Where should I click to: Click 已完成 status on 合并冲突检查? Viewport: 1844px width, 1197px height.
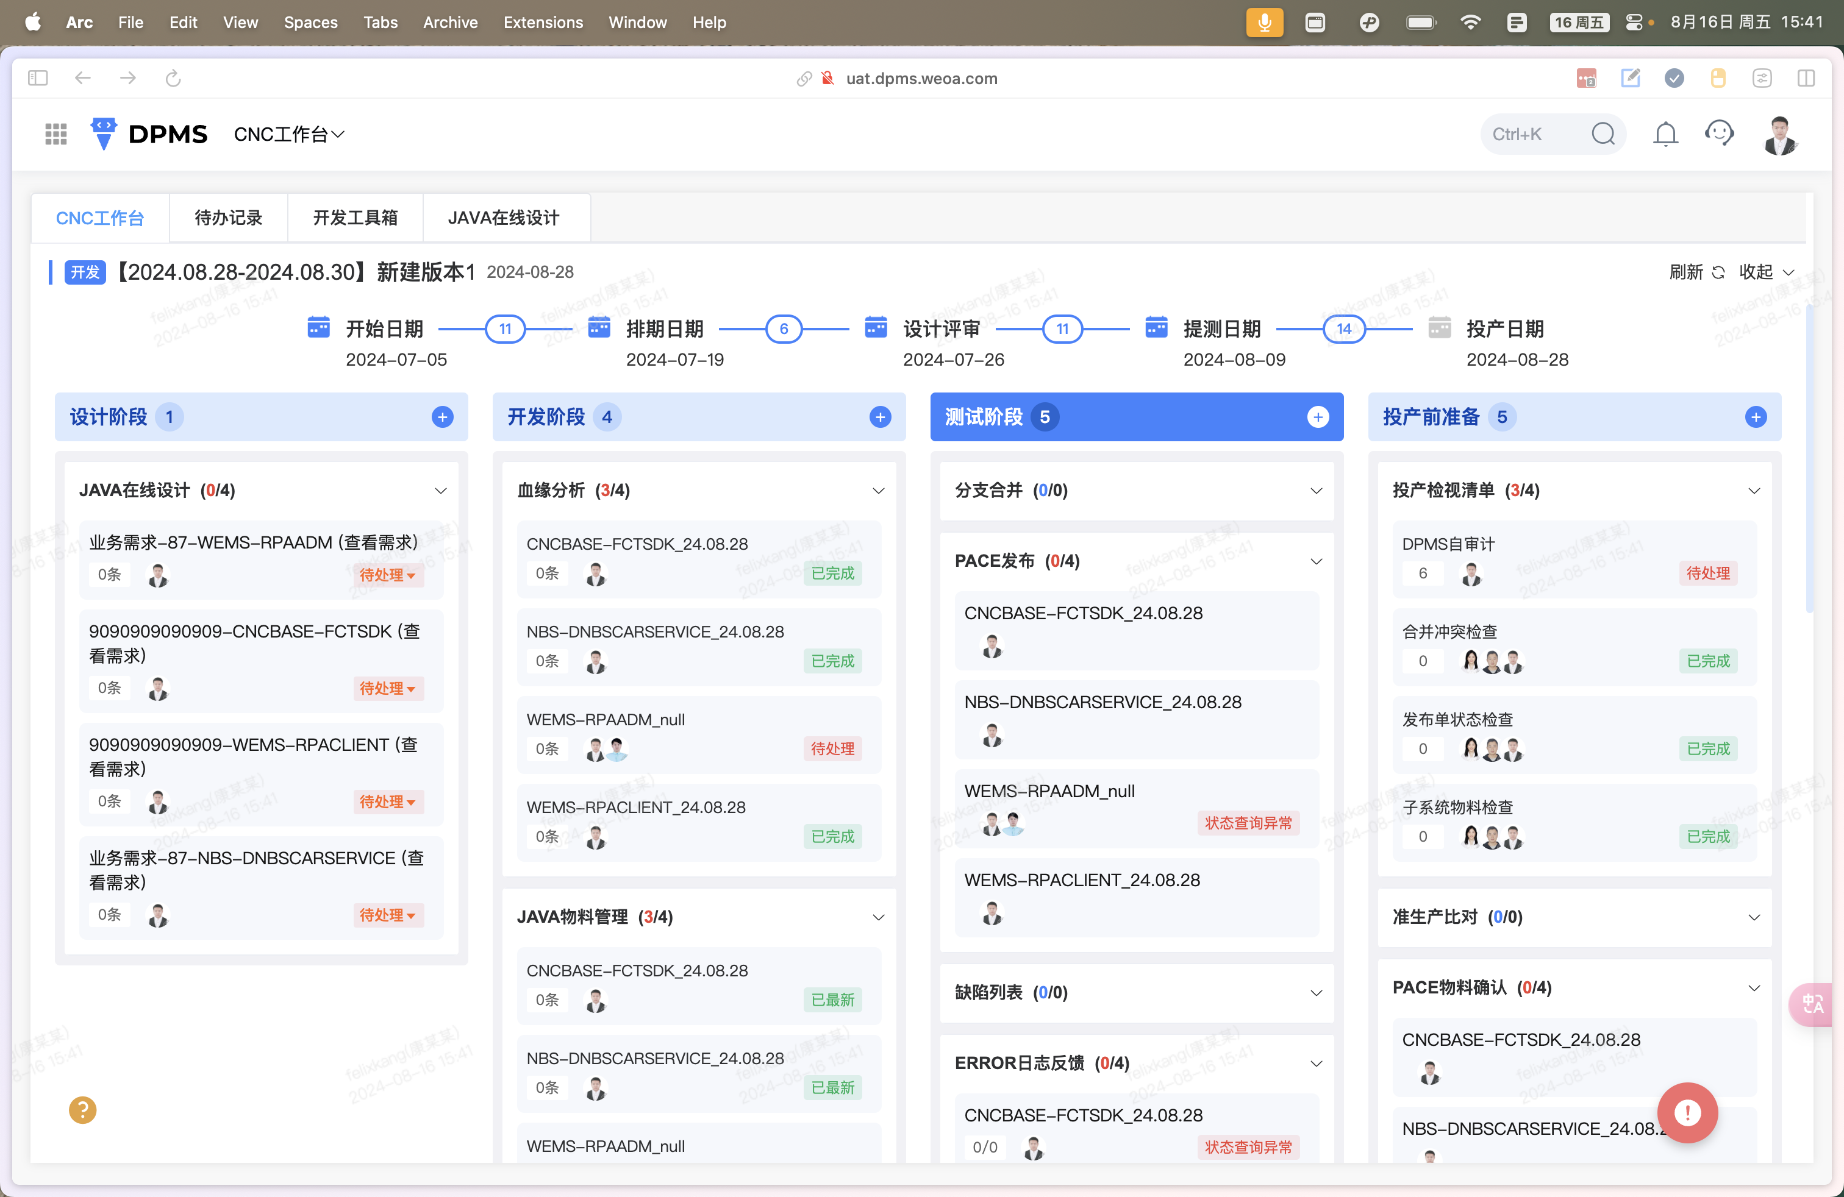[1707, 661]
